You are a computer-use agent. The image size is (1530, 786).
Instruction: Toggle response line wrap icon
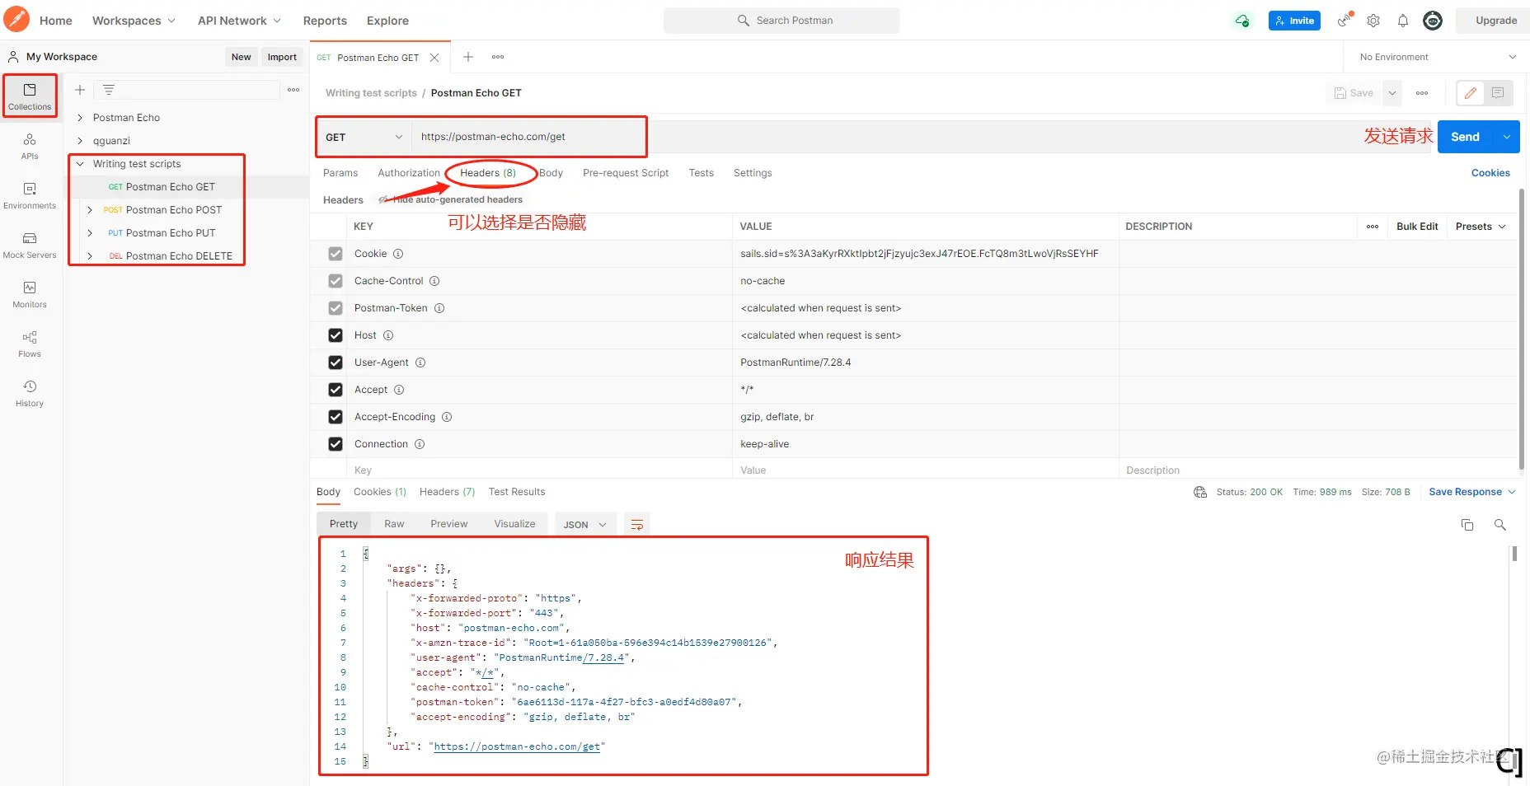coord(637,525)
